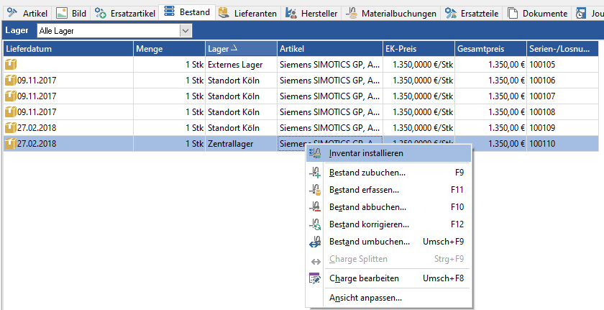Go to the Hersteller tab
Screen dimensions: 604x310
pyautogui.click(x=311, y=14)
